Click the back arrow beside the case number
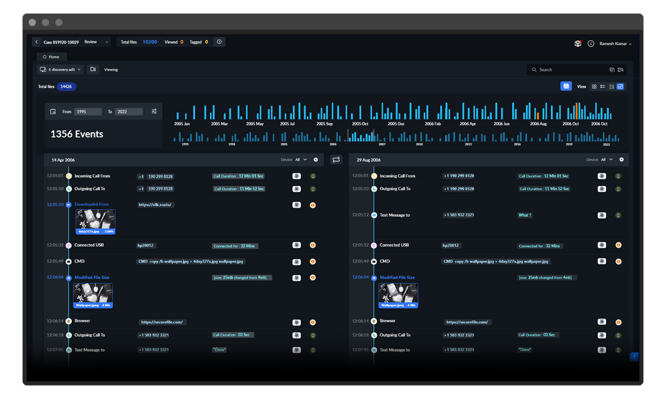This screenshot has height=399, width=666. [37, 42]
